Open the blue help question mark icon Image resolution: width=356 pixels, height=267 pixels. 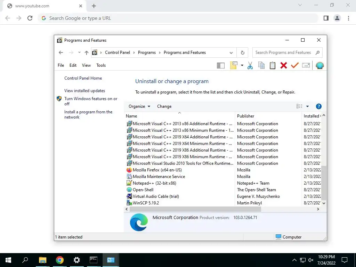[318, 106]
